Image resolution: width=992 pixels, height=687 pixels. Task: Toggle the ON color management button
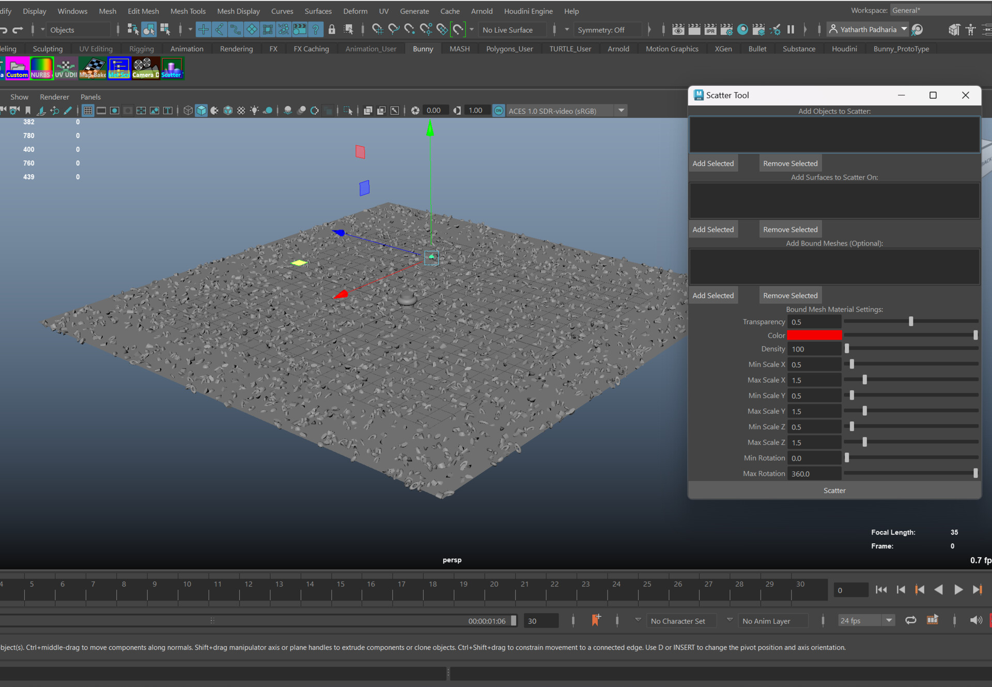499,110
